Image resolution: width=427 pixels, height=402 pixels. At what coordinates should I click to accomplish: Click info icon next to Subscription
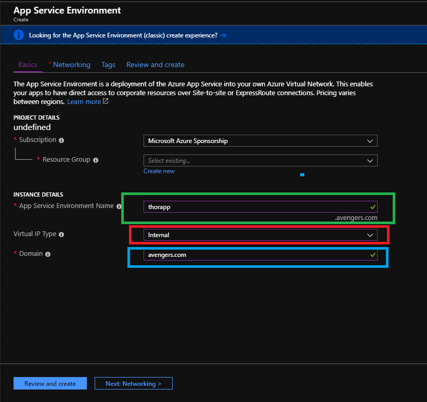(61, 140)
